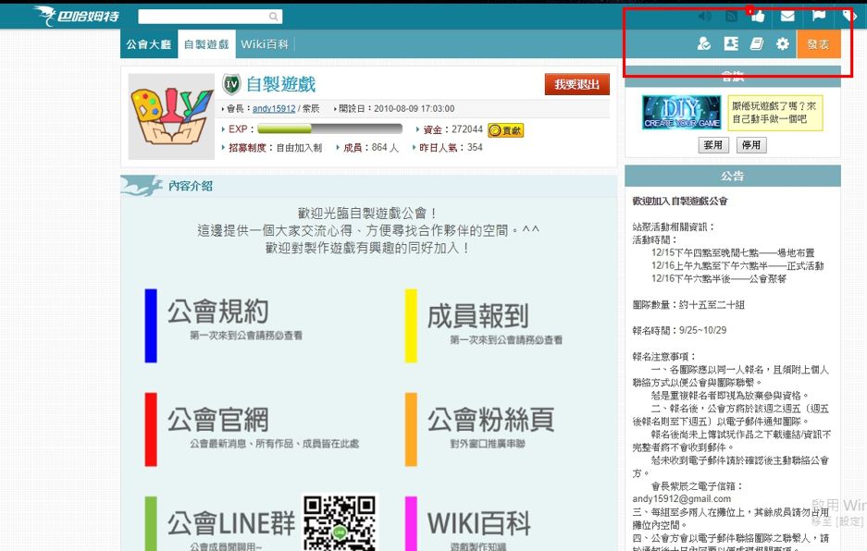Click the flag icon in top bar

pos(818,17)
